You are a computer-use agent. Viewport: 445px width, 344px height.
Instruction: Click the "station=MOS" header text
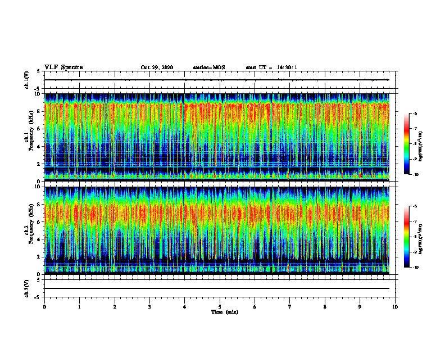[x=209, y=67]
